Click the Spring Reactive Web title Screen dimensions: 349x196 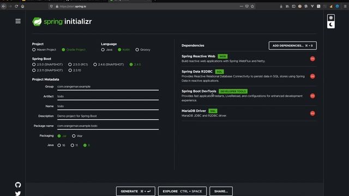tap(198, 56)
